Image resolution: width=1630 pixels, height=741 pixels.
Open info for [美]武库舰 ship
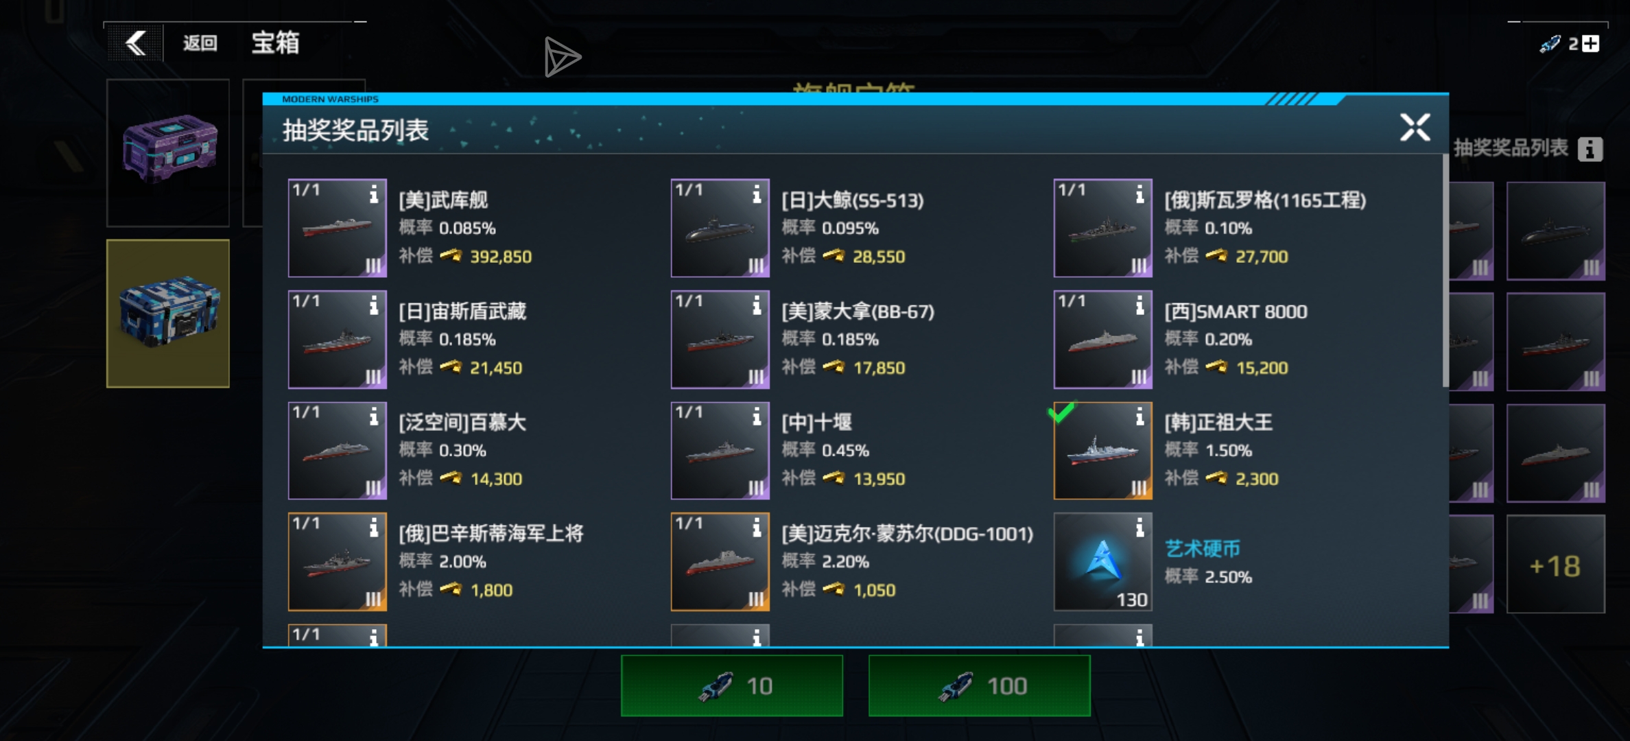[374, 194]
